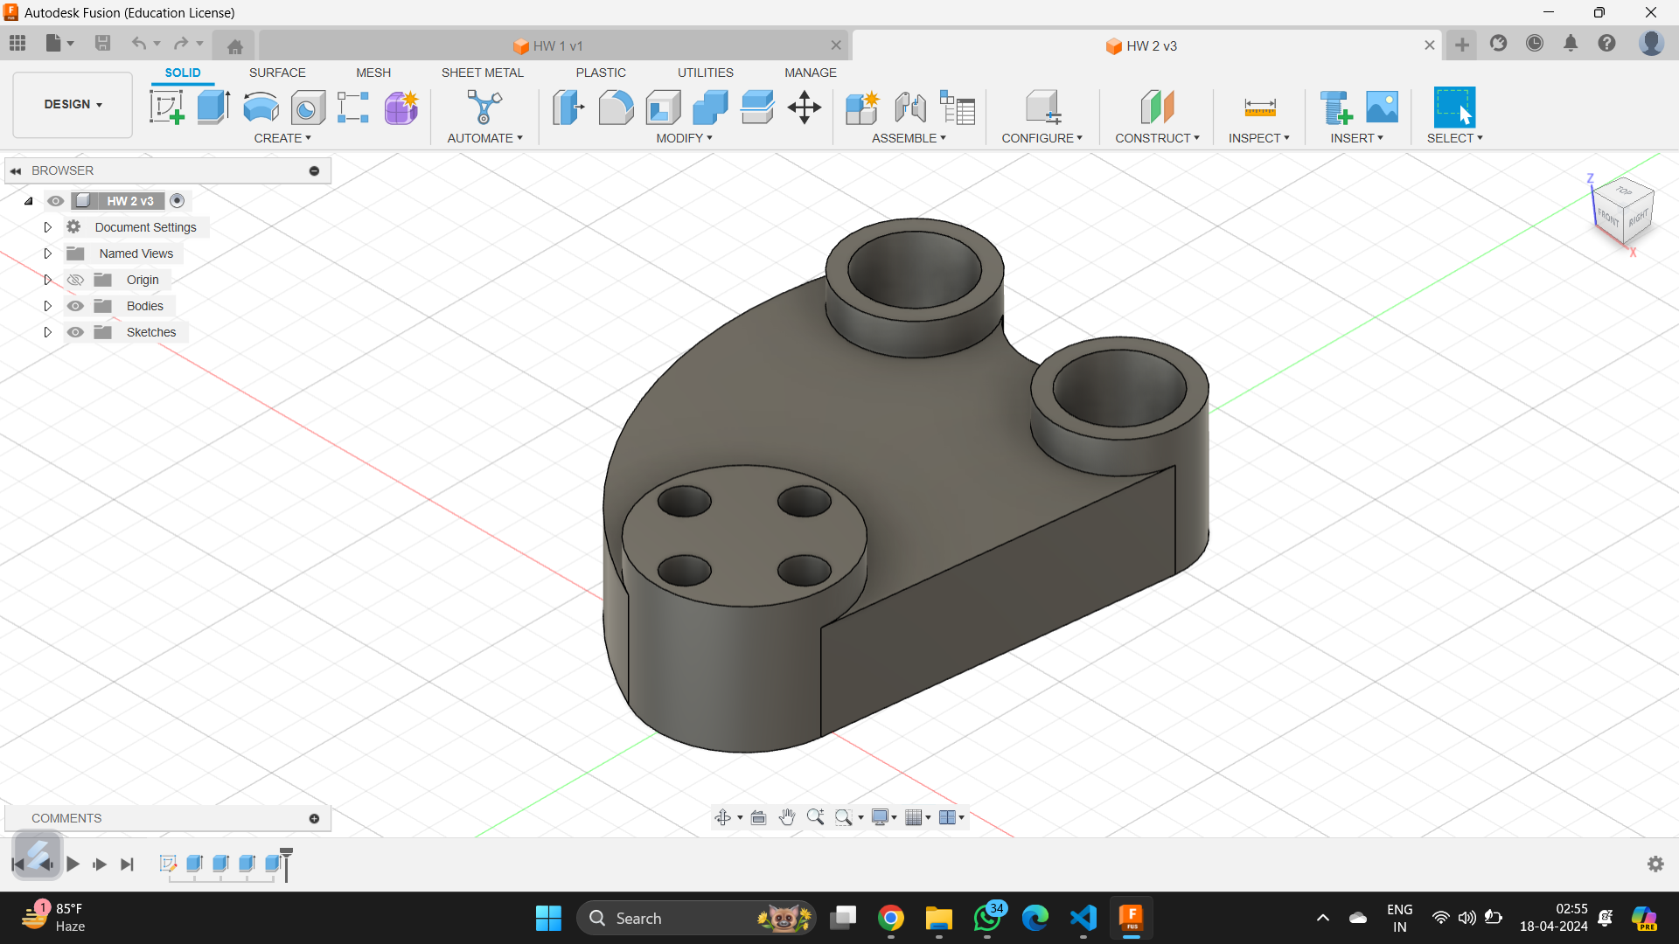Open timeline settings gear

coord(1655,864)
